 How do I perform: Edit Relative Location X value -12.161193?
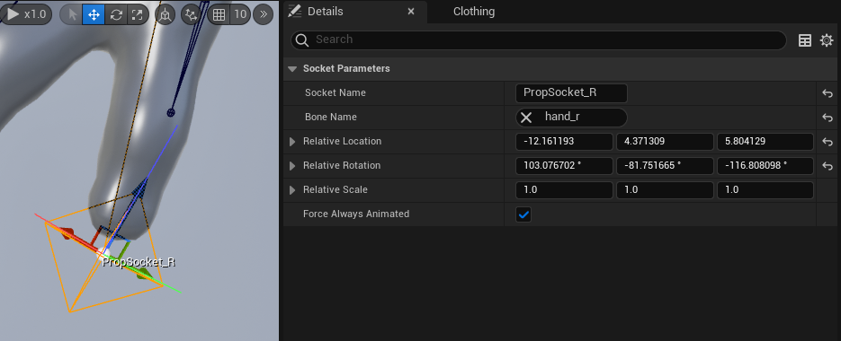(x=564, y=142)
